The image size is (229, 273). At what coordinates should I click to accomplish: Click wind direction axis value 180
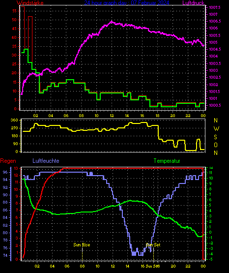click(x=14, y=136)
